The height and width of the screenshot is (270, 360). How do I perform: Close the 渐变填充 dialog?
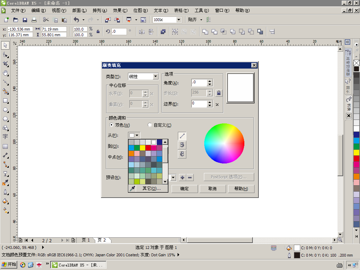click(x=254, y=65)
